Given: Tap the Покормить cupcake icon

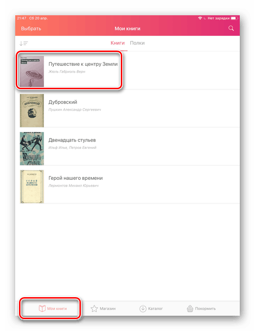Looking at the screenshot, I should click(190, 309).
